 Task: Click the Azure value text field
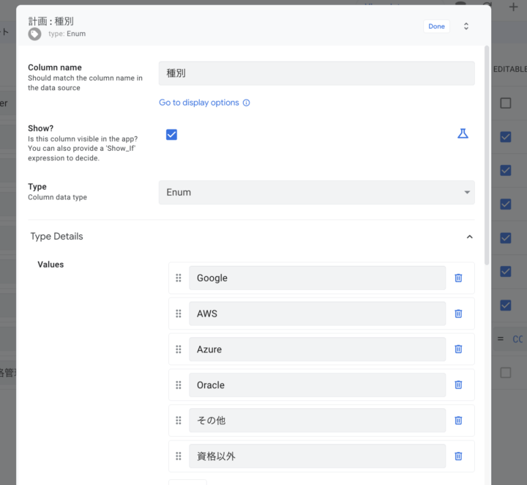(317, 349)
